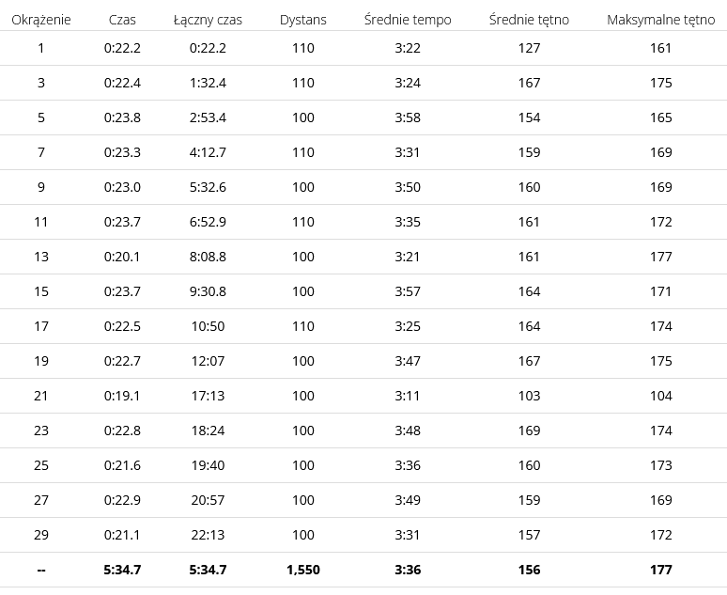Viewport: 727px width, 595px height.
Task: Click lap 13 time 0:20.1
Action: coord(122,257)
